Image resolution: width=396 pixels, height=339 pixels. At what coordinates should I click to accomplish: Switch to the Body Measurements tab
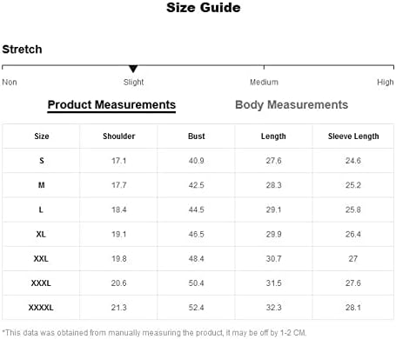(292, 105)
